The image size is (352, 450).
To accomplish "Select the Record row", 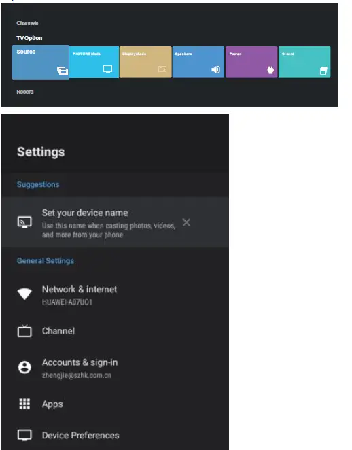I will (25, 92).
